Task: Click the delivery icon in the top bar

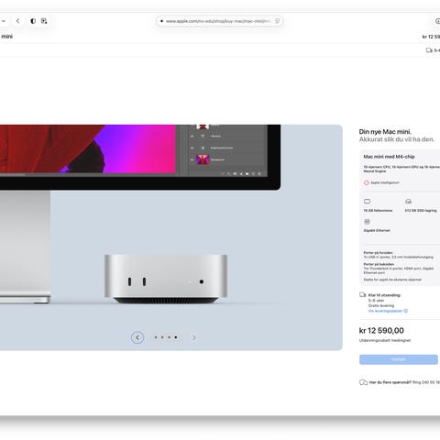Action: pyautogui.click(x=429, y=50)
